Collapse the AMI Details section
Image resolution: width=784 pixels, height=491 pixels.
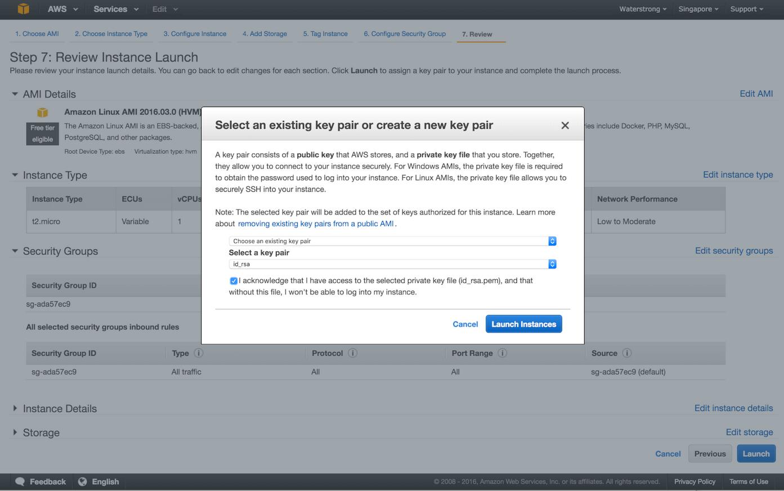click(15, 94)
